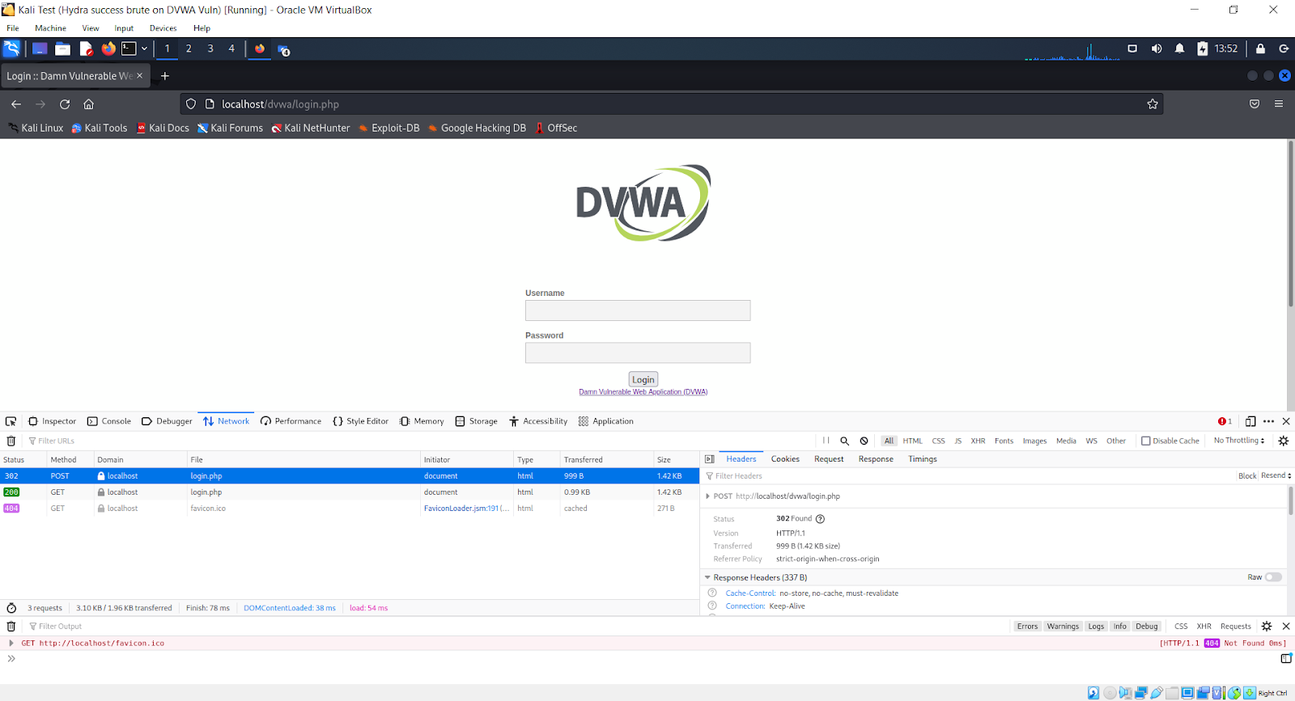Toggle console Errors filter
The image size is (1295, 701).
click(x=1027, y=627)
